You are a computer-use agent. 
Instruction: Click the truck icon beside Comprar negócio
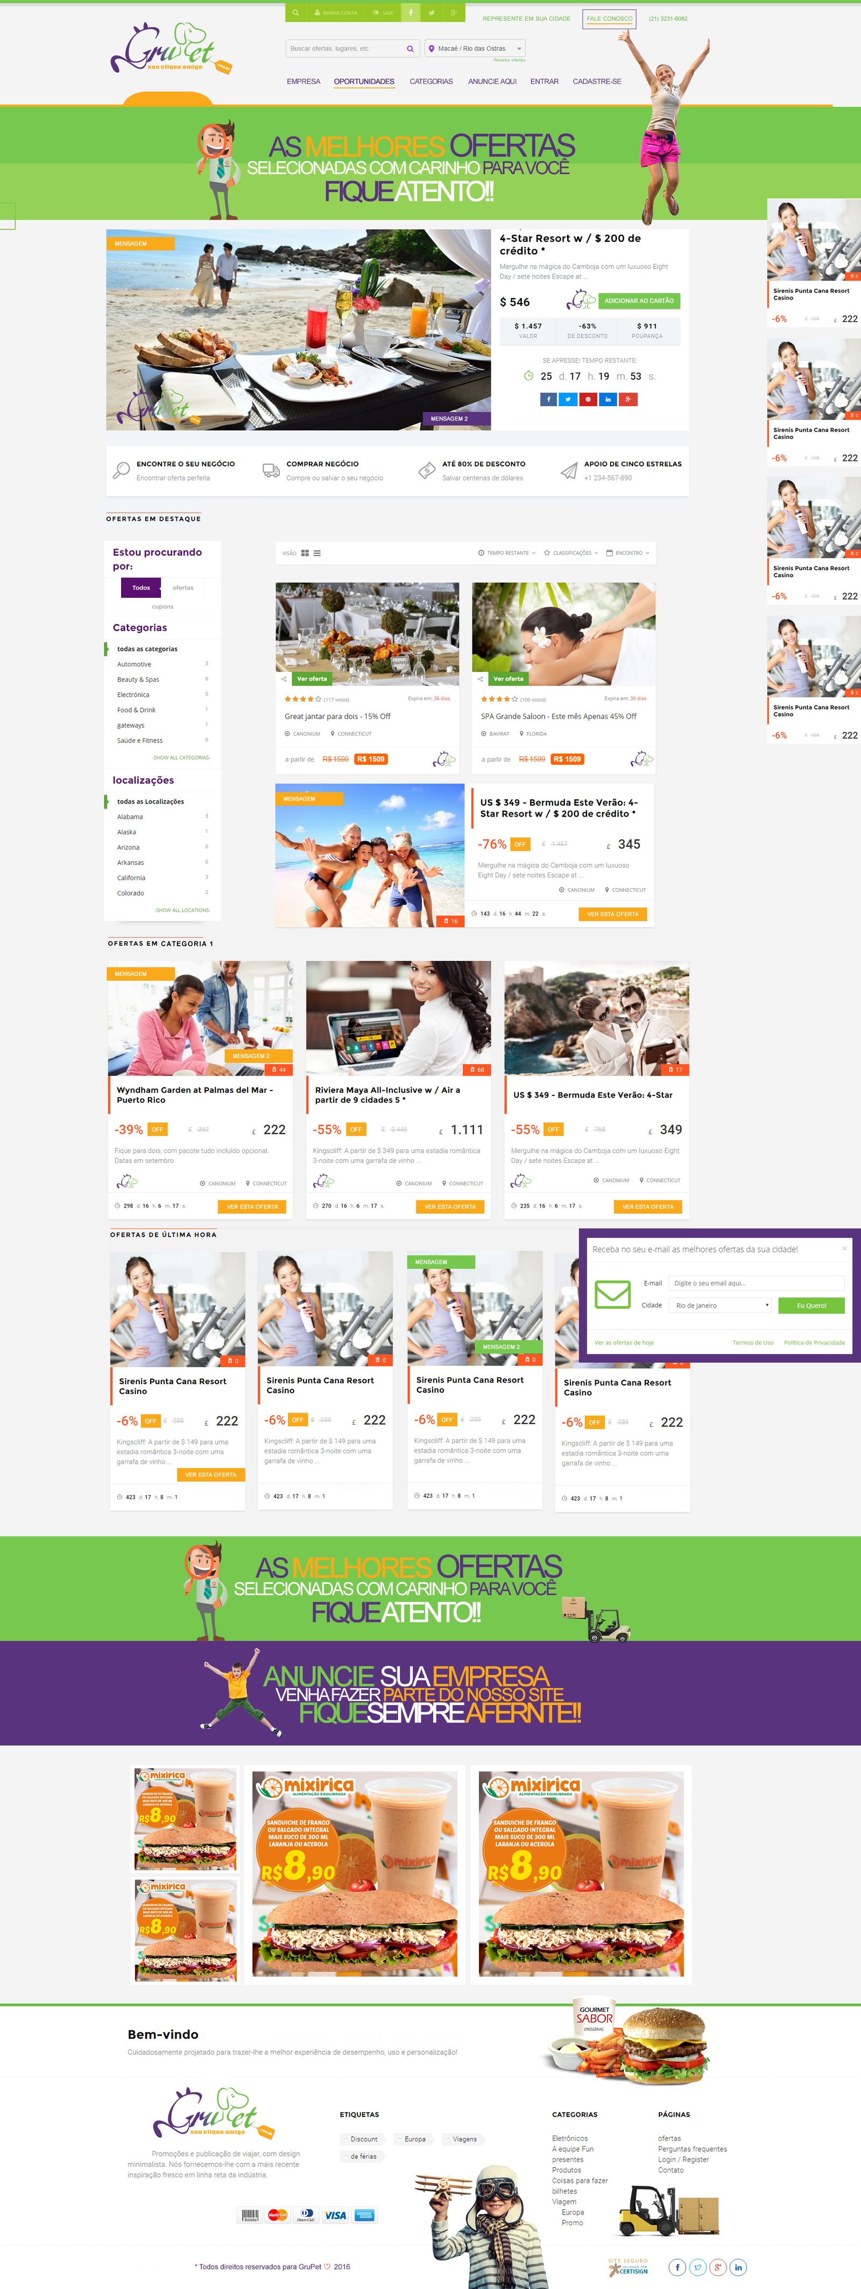pyautogui.click(x=272, y=470)
